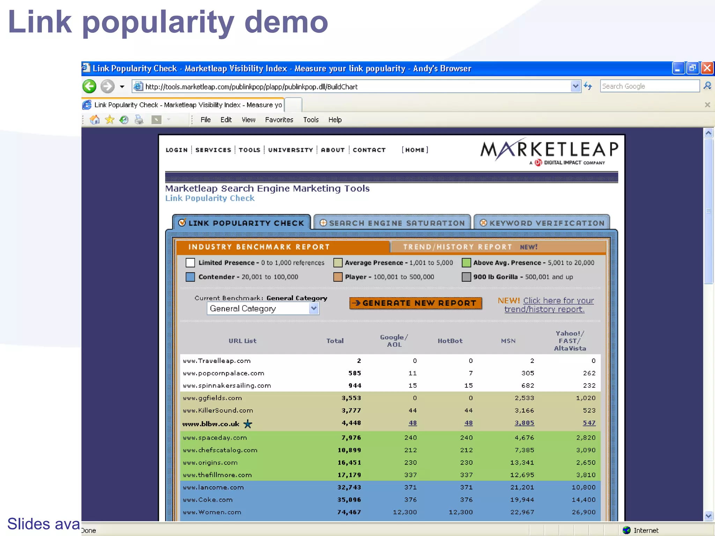Click the star icon beside www.blbw.co.uk
The width and height of the screenshot is (715, 536).
pos(248,424)
